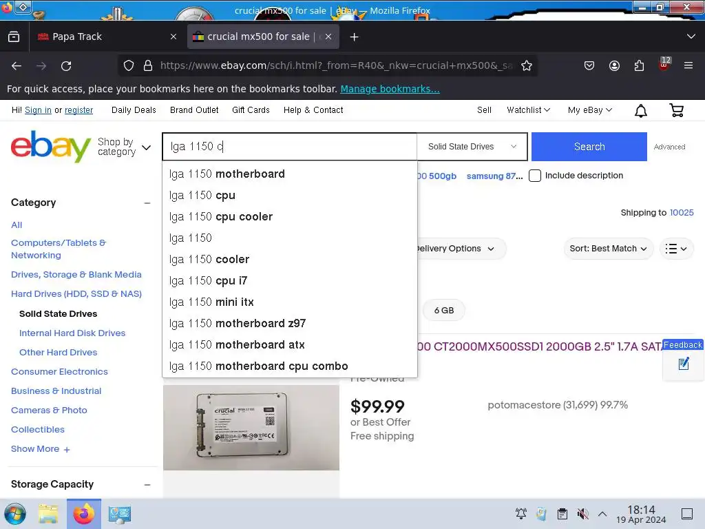Click the 6 GB filter chip
Image resolution: width=705 pixels, height=529 pixels.
point(444,311)
